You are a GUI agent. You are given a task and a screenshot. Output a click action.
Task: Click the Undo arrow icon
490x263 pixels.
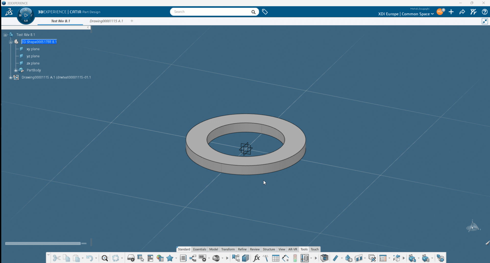click(89, 258)
